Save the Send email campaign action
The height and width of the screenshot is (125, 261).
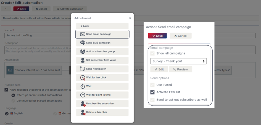[157, 36]
